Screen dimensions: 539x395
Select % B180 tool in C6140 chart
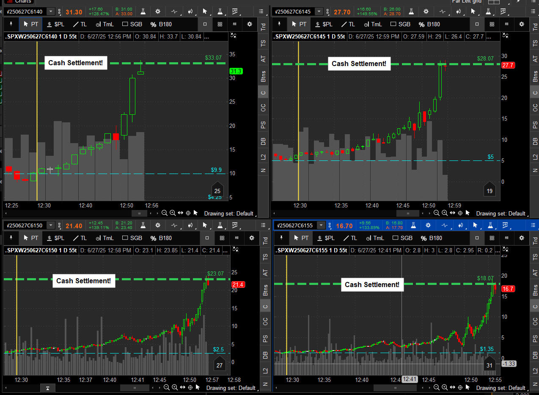tap(161, 24)
